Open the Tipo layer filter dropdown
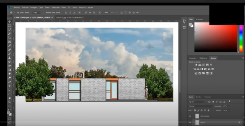Screen dimensions: 245x126 click(x=196, y=102)
